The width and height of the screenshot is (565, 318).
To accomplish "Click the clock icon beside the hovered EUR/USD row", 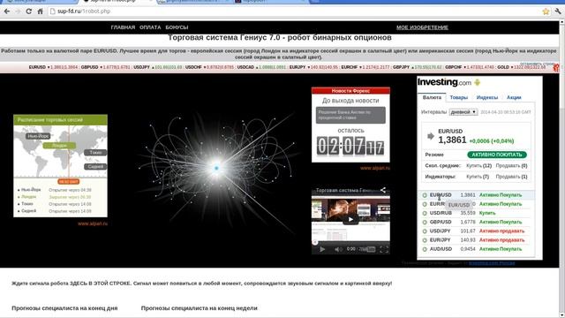I will point(425,195).
